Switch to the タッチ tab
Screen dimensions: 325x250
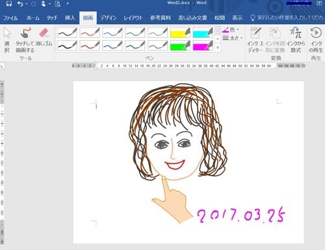tap(52, 18)
